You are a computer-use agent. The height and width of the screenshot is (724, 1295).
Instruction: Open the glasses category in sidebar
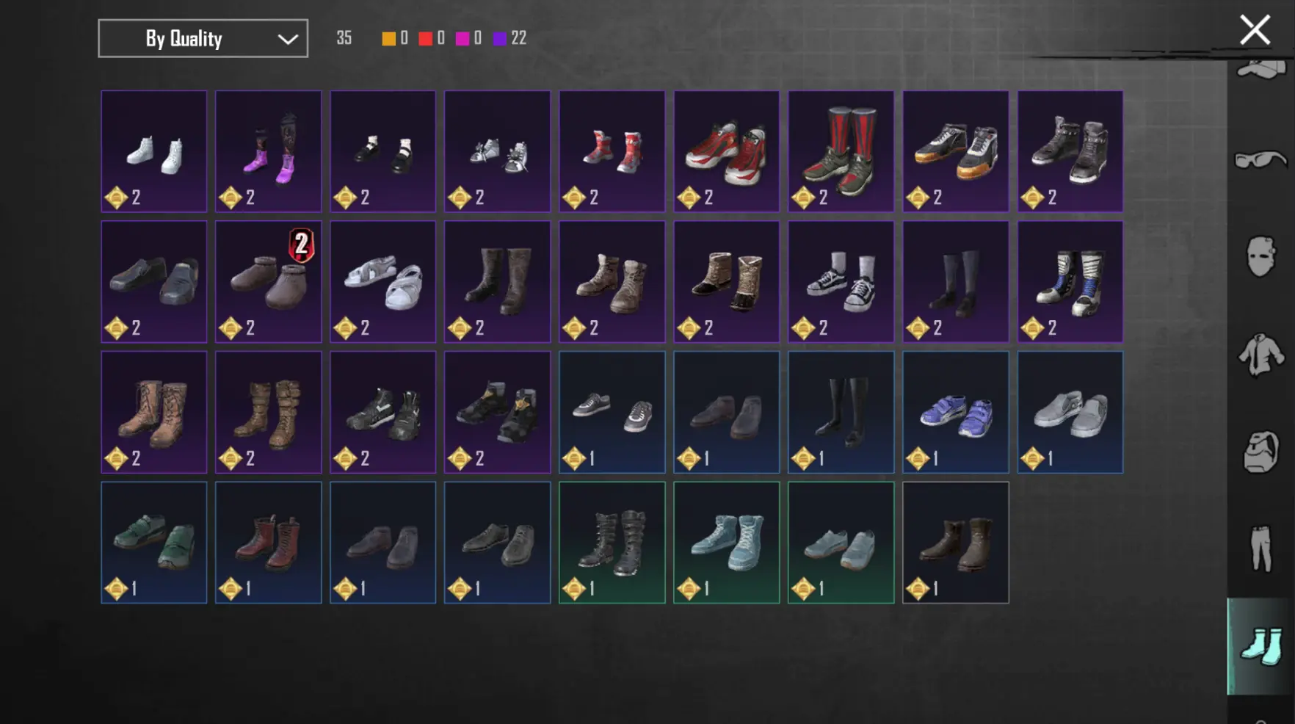[1260, 159]
